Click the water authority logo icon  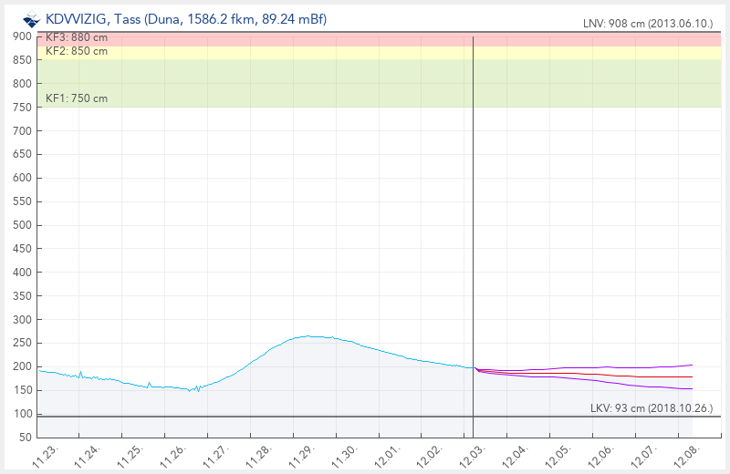pyautogui.click(x=30, y=19)
